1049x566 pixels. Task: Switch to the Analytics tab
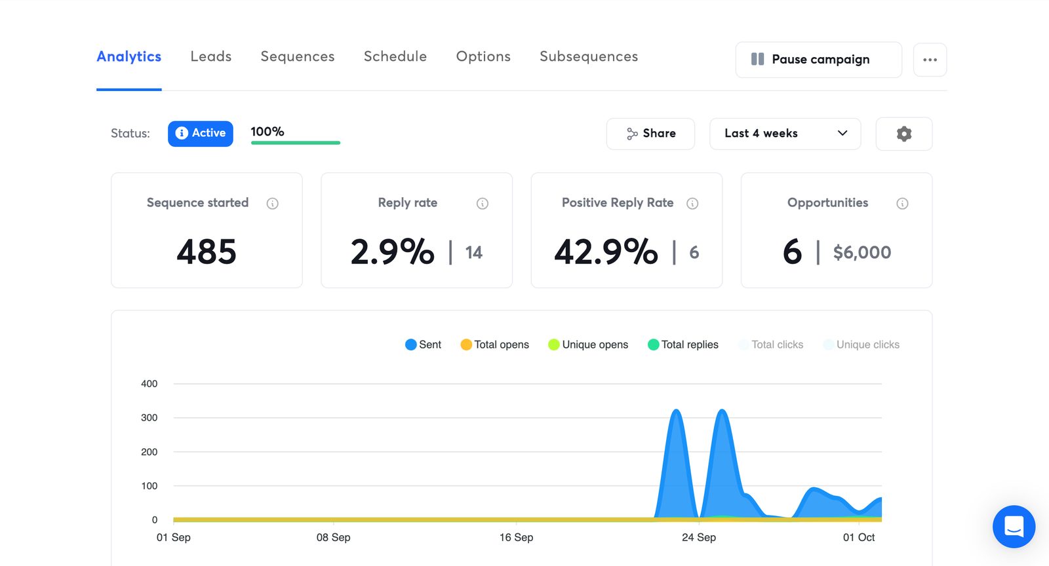click(129, 57)
